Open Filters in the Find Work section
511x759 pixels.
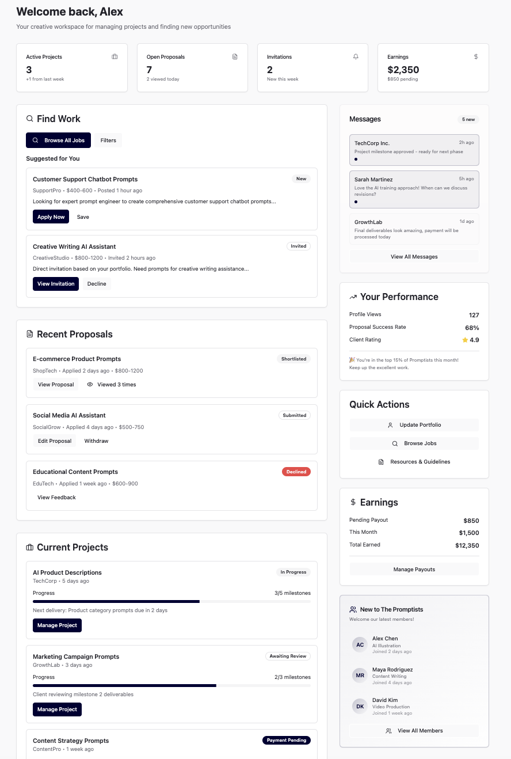point(108,140)
